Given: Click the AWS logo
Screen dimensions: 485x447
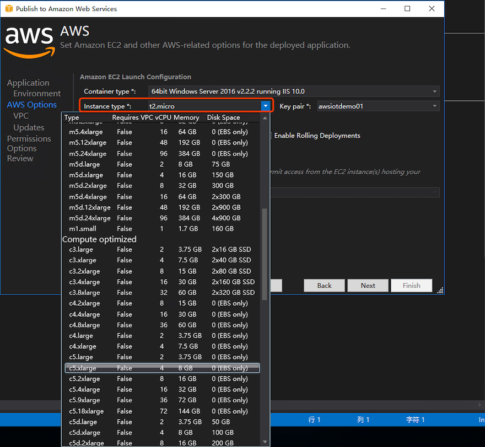Looking at the screenshot, I should pos(29,42).
